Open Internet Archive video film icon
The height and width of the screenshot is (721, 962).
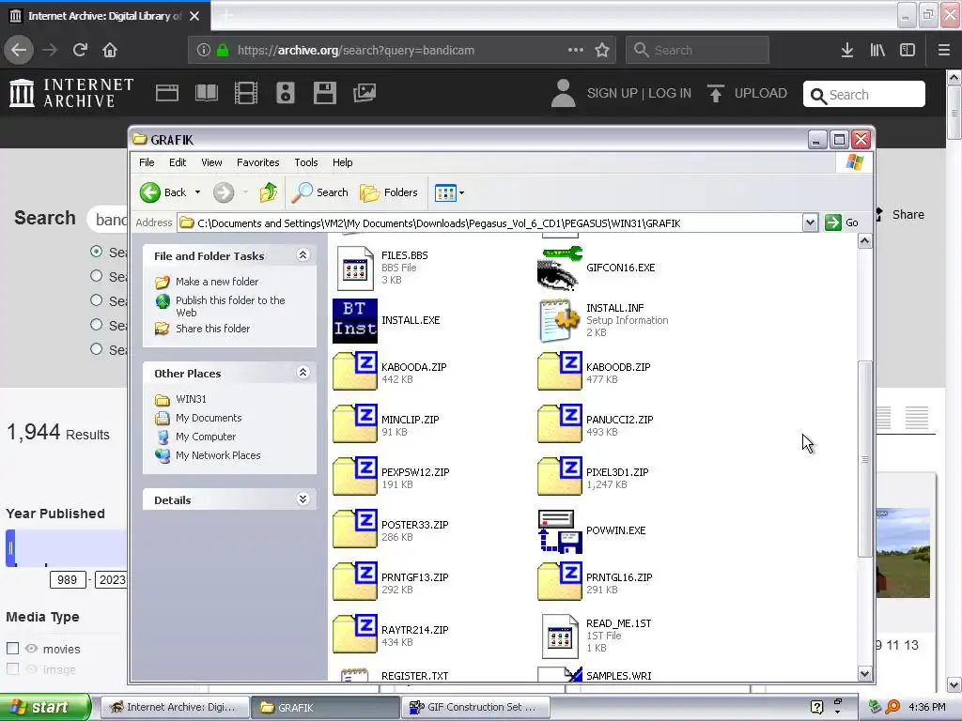pyautogui.click(x=246, y=93)
